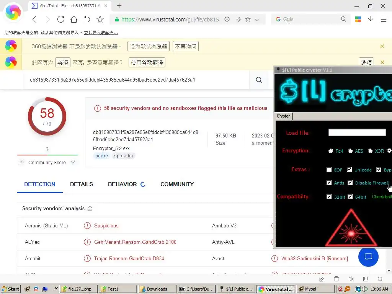Click info icon beside Security vendors' analysis
392x294 pixels.
click(90, 209)
